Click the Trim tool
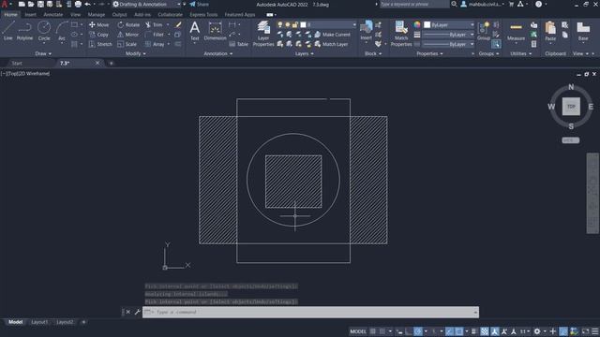Image resolution: width=600 pixels, height=337 pixels. 154,24
